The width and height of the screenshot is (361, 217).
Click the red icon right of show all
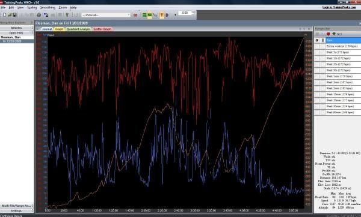[135, 15]
